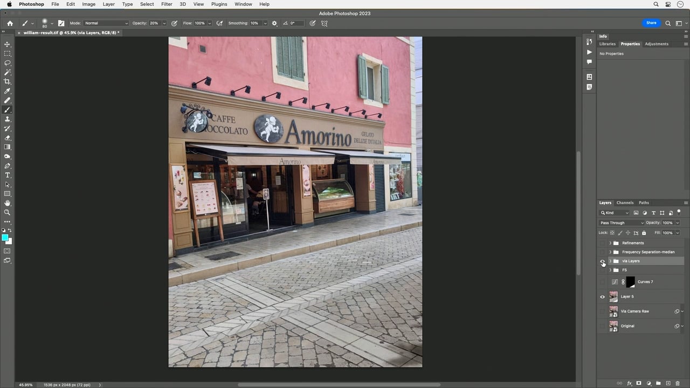
Task: Click the foreground cyan color swatch
Action: 5,237
